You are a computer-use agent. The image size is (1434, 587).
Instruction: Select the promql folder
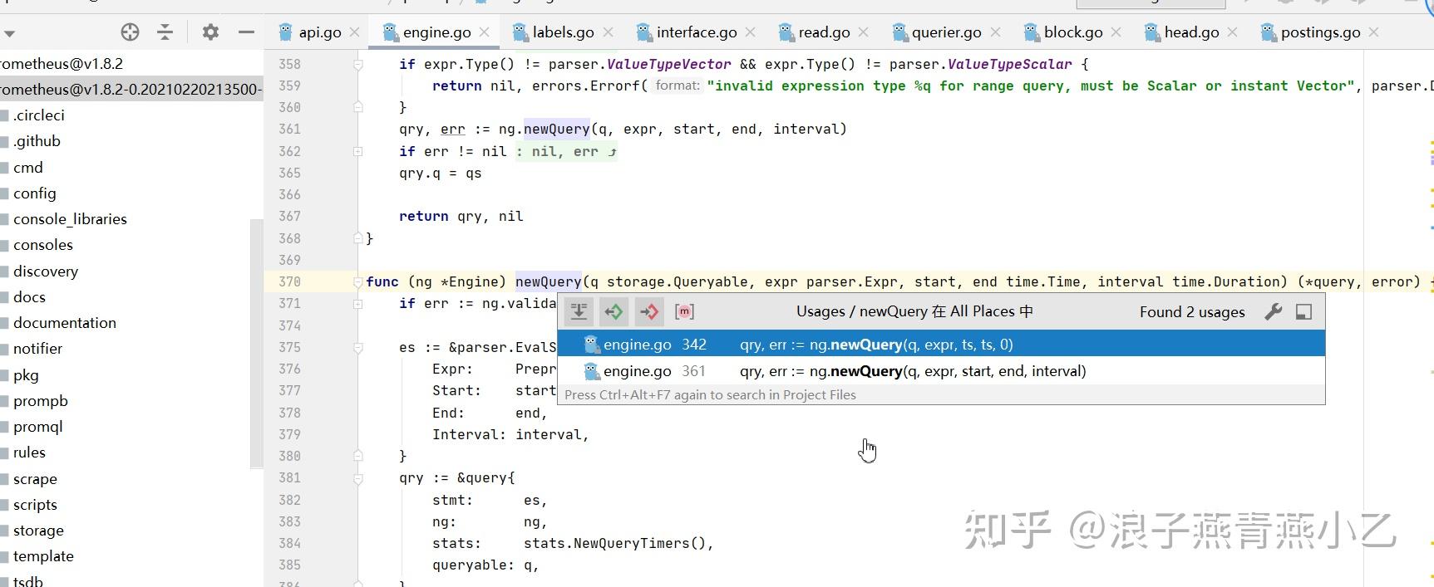point(37,427)
